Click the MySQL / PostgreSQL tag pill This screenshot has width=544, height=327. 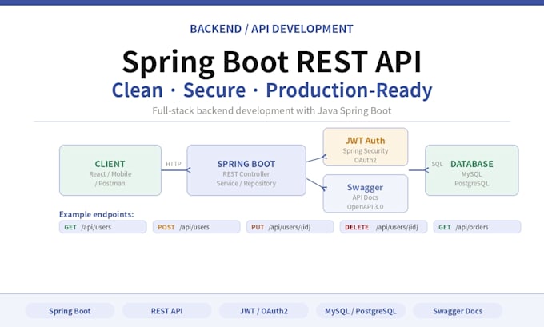[361, 311]
